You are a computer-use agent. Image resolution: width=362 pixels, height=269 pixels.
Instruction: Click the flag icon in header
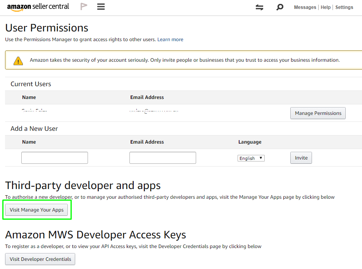(x=83, y=7)
